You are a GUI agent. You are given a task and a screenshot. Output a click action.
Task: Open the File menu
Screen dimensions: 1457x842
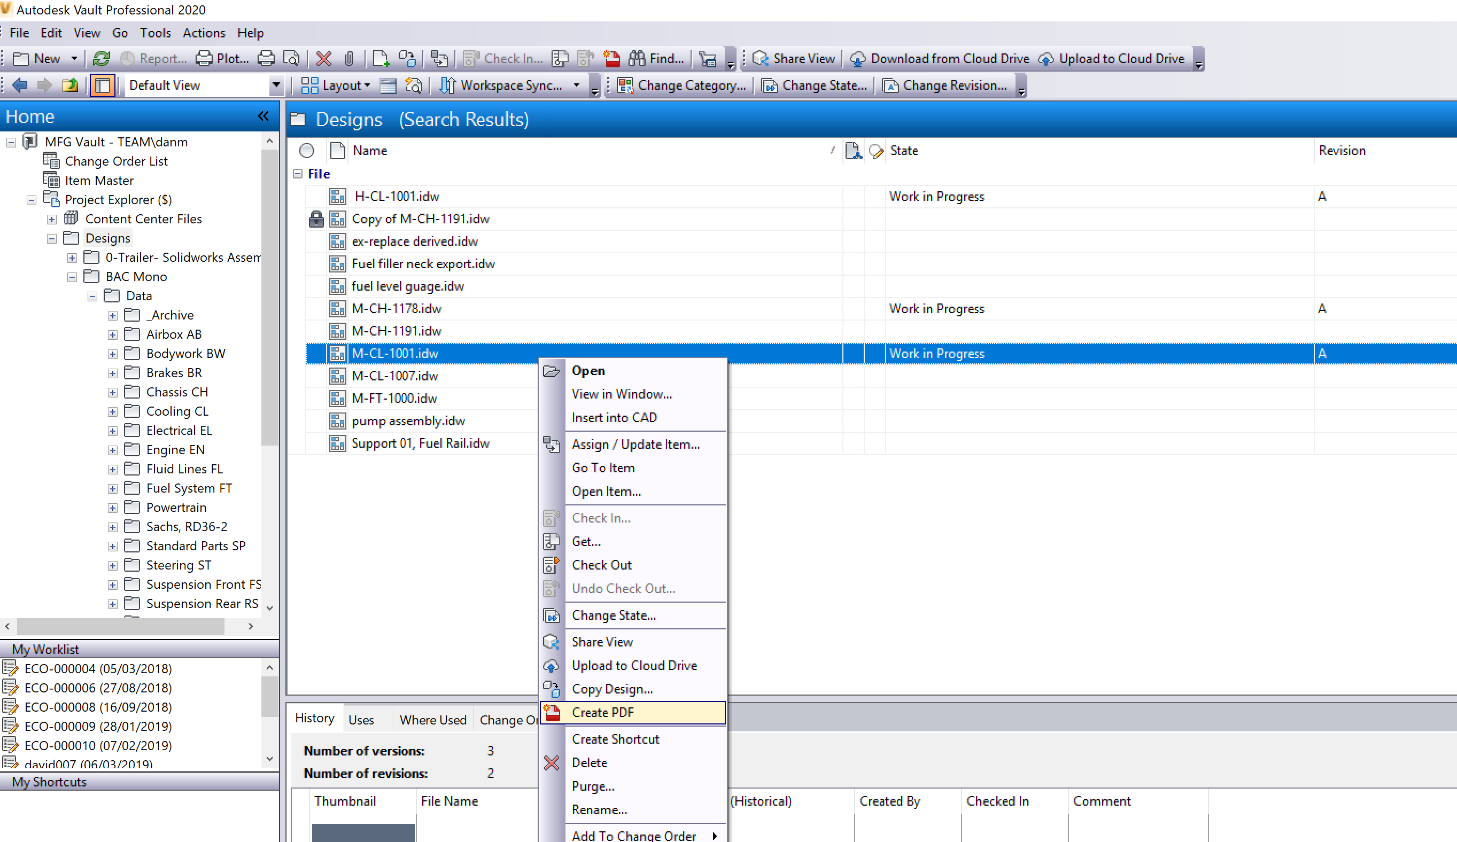(x=19, y=33)
